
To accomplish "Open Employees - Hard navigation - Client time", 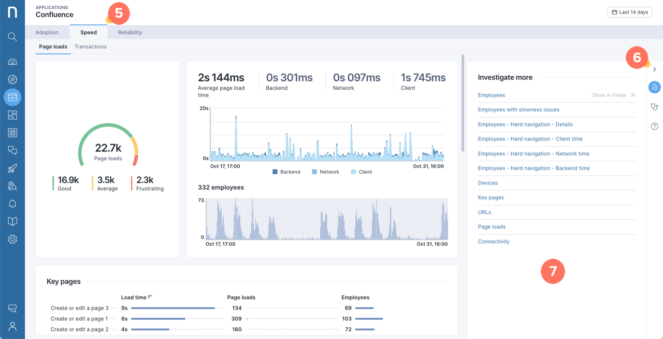I will point(530,139).
